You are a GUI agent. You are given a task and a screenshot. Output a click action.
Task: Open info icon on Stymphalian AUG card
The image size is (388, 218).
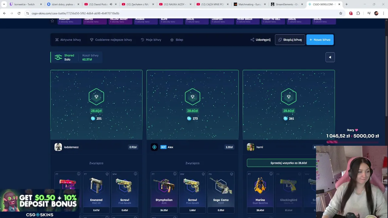175,174
